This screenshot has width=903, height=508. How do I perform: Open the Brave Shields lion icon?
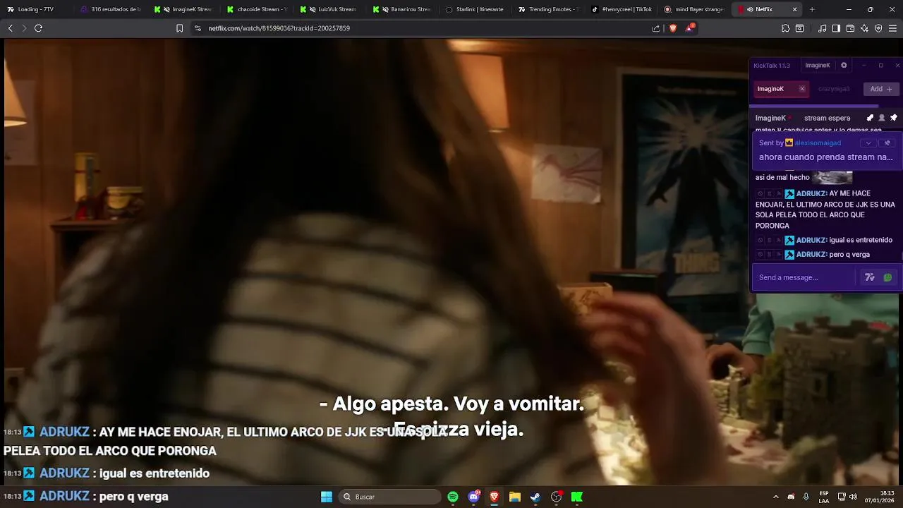pos(672,28)
